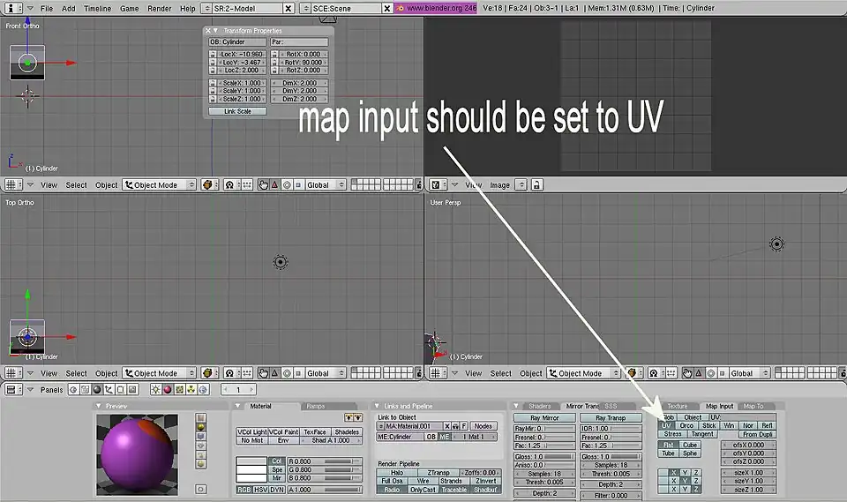Click the manipulator hand icon in Front view header
This screenshot has width=847, height=502.
click(x=263, y=185)
